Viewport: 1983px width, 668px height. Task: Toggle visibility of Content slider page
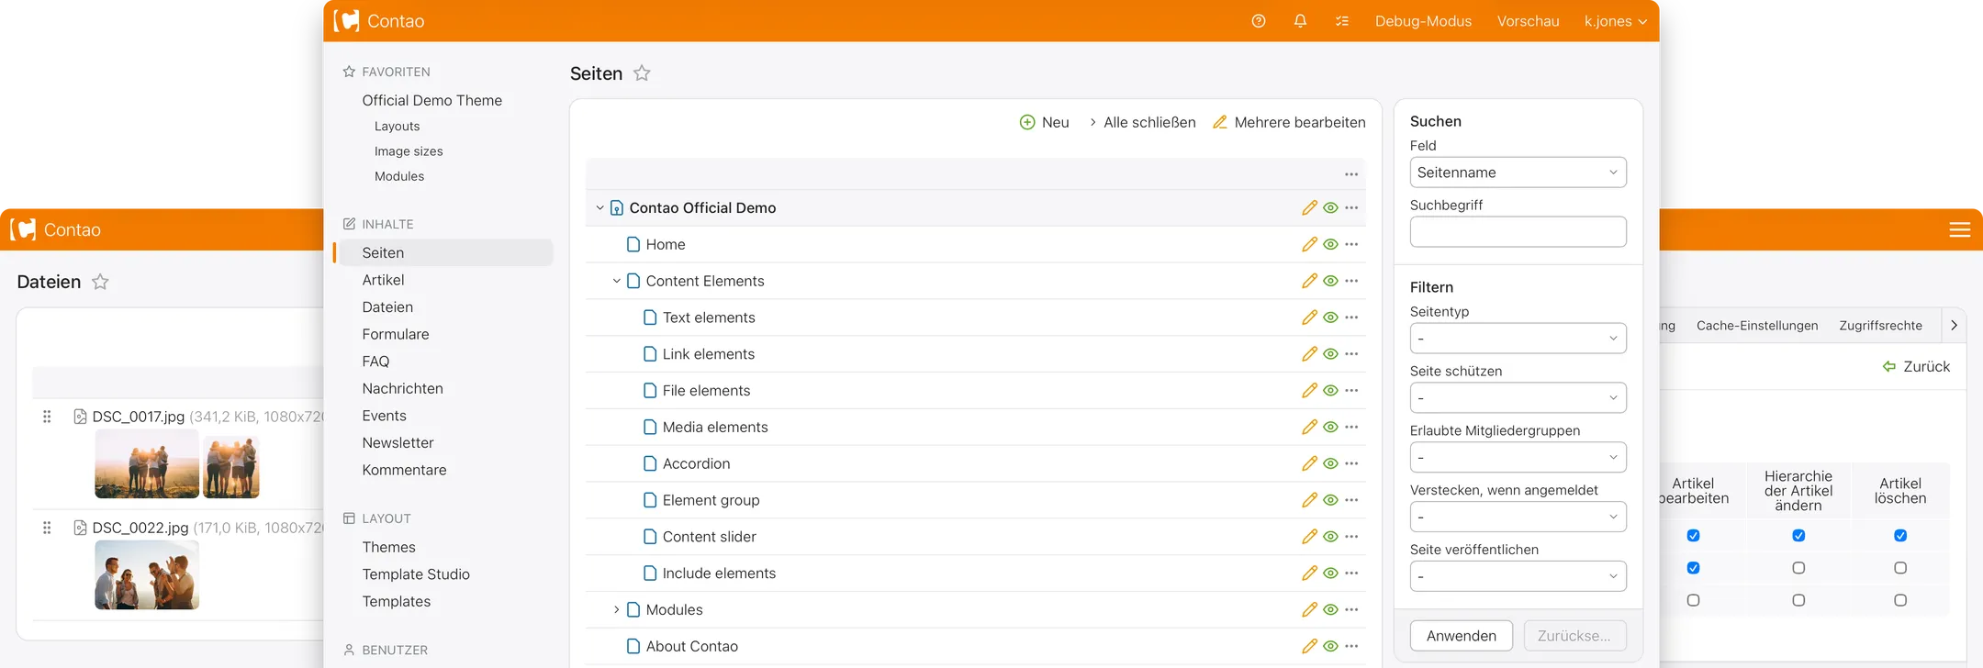click(x=1330, y=537)
